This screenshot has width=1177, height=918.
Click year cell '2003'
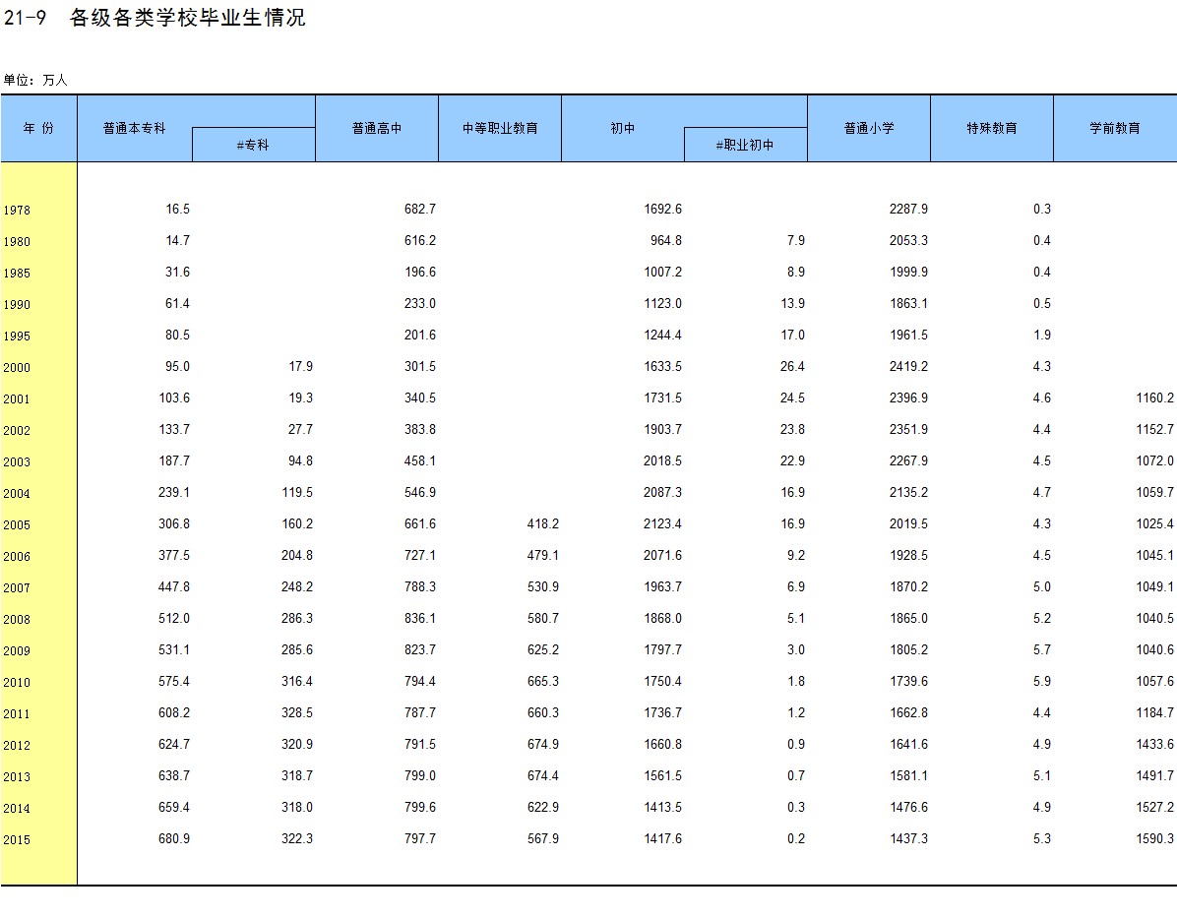(17, 462)
